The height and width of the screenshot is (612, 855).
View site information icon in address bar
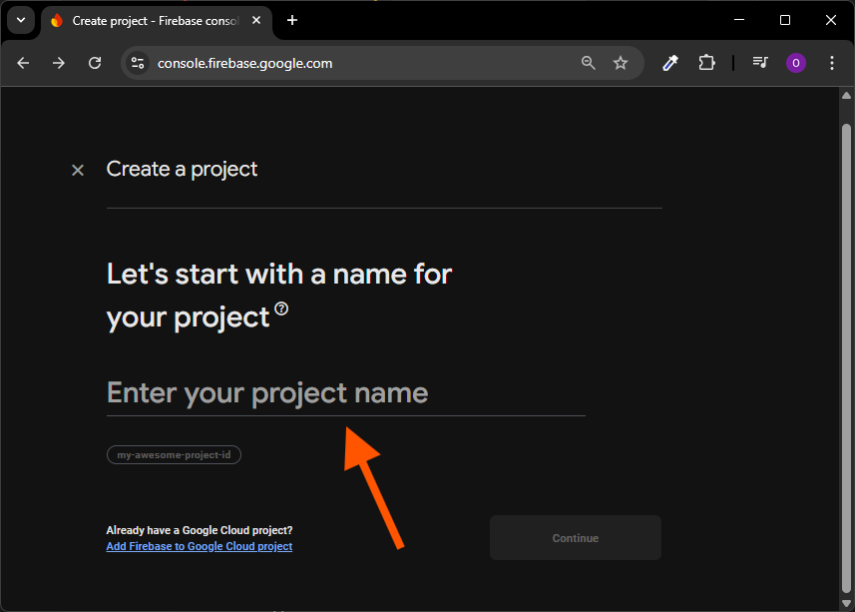(138, 63)
